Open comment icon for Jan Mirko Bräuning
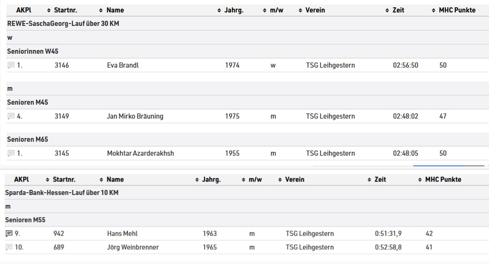This screenshot has width=489, height=264. pyautogui.click(x=11, y=116)
